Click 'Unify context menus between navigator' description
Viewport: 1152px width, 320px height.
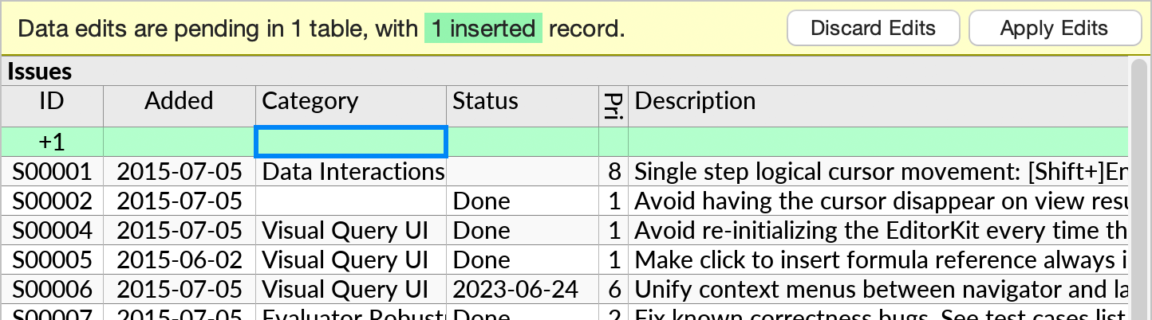(878, 290)
